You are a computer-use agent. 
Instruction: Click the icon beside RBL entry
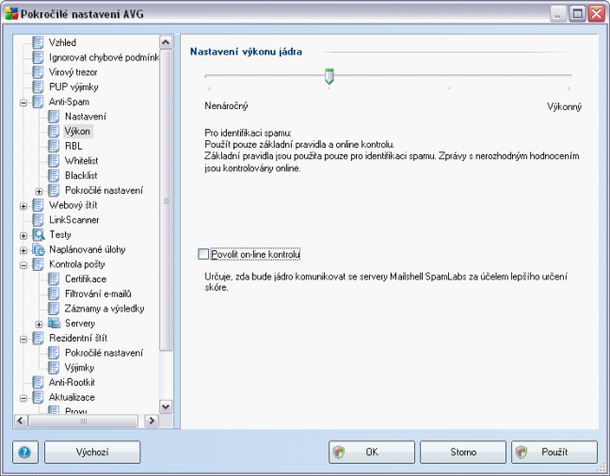[x=54, y=146]
